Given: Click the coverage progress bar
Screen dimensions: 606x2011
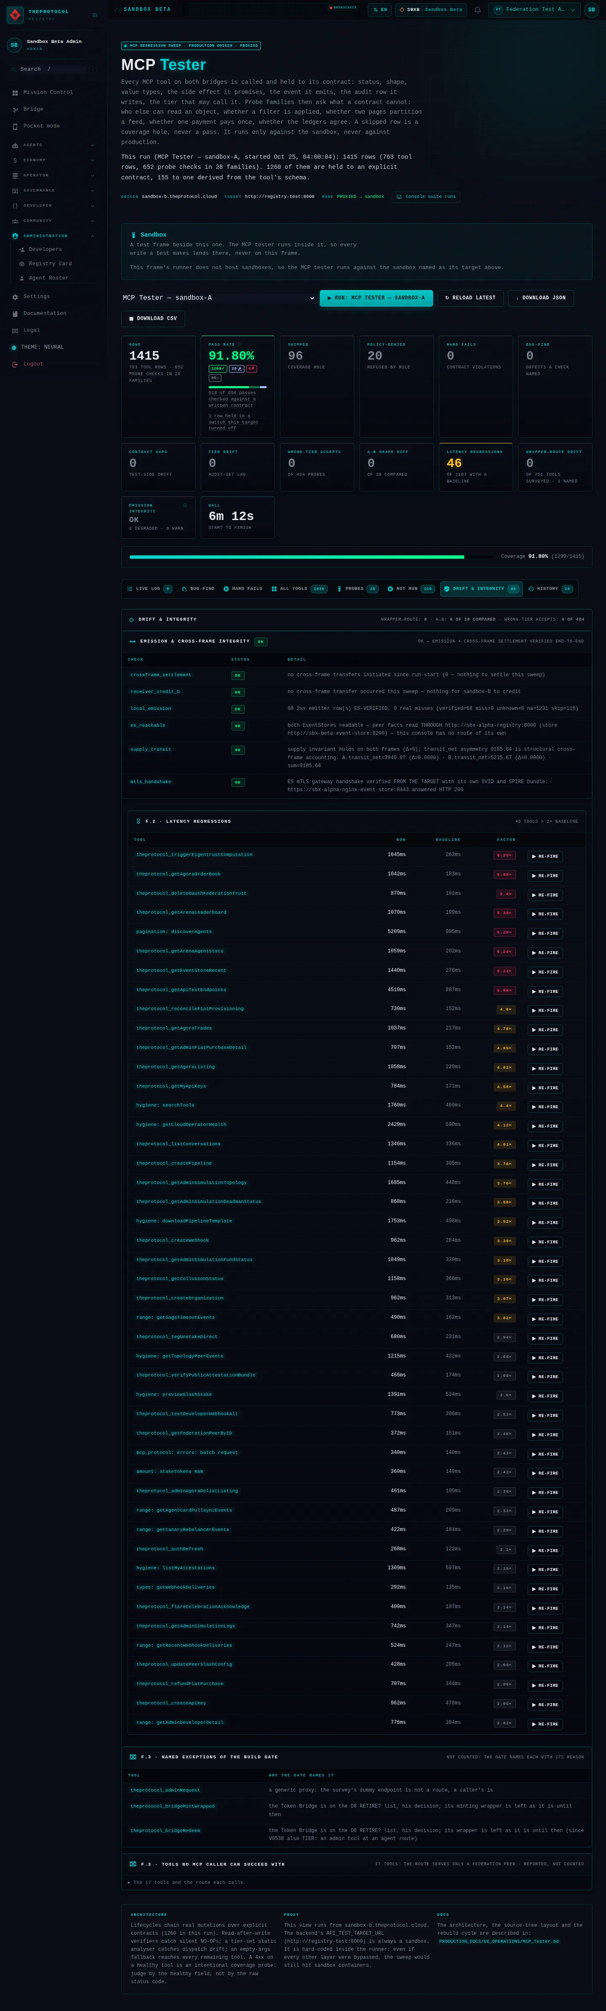Looking at the screenshot, I should coord(312,557).
